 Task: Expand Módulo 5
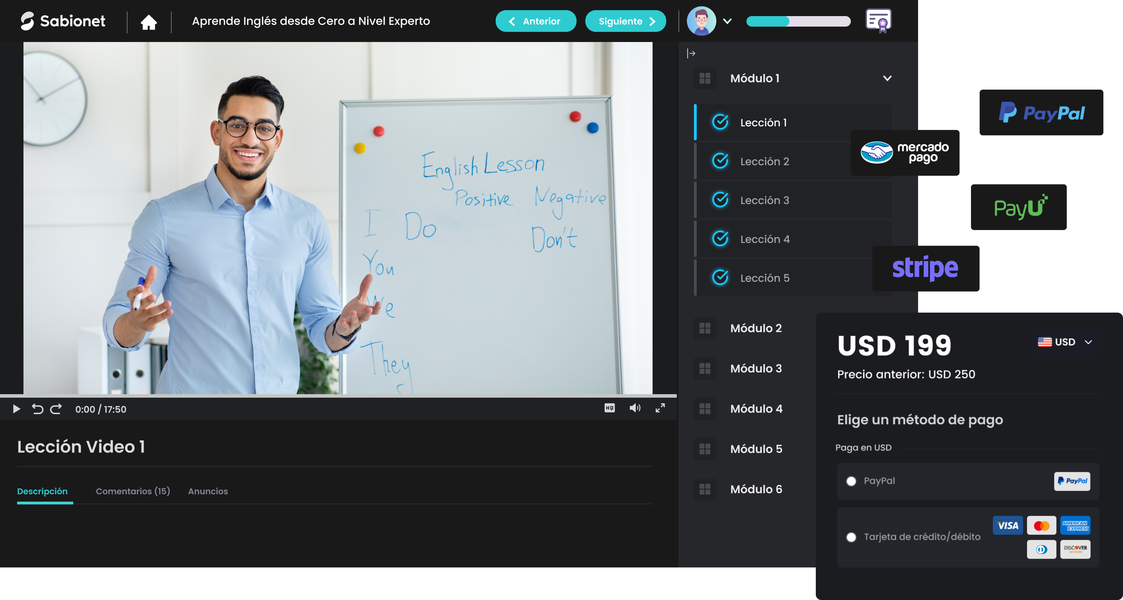(x=756, y=449)
